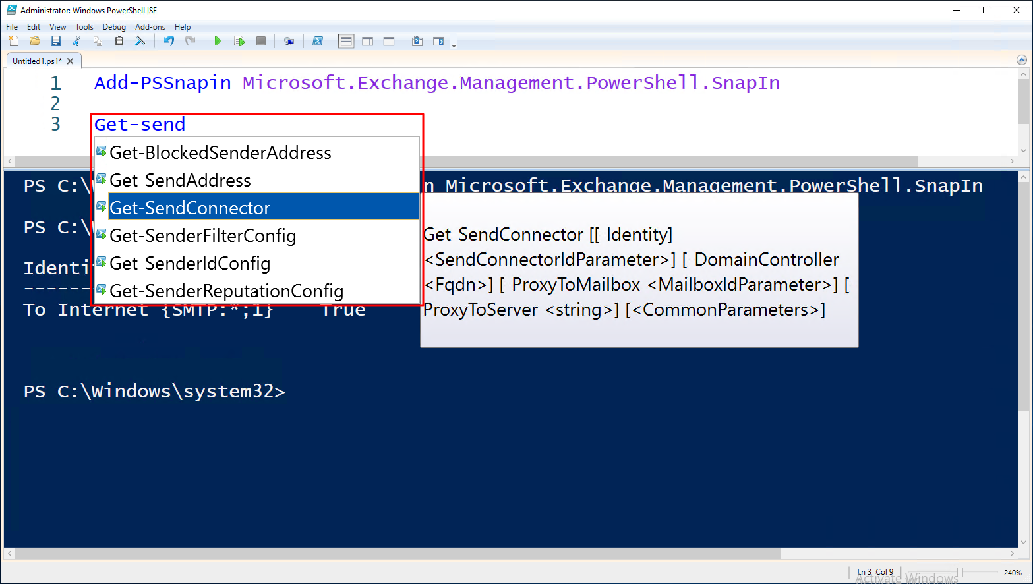Start PowerShell.exe from the toolbar icon
Image resolution: width=1033 pixels, height=584 pixels.
pyautogui.click(x=318, y=41)
